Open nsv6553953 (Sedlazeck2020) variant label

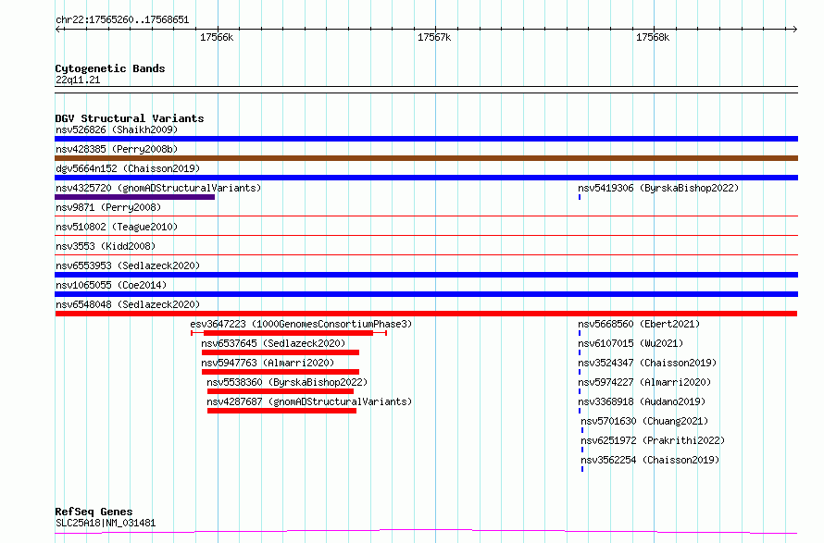[x=128, y=265]
